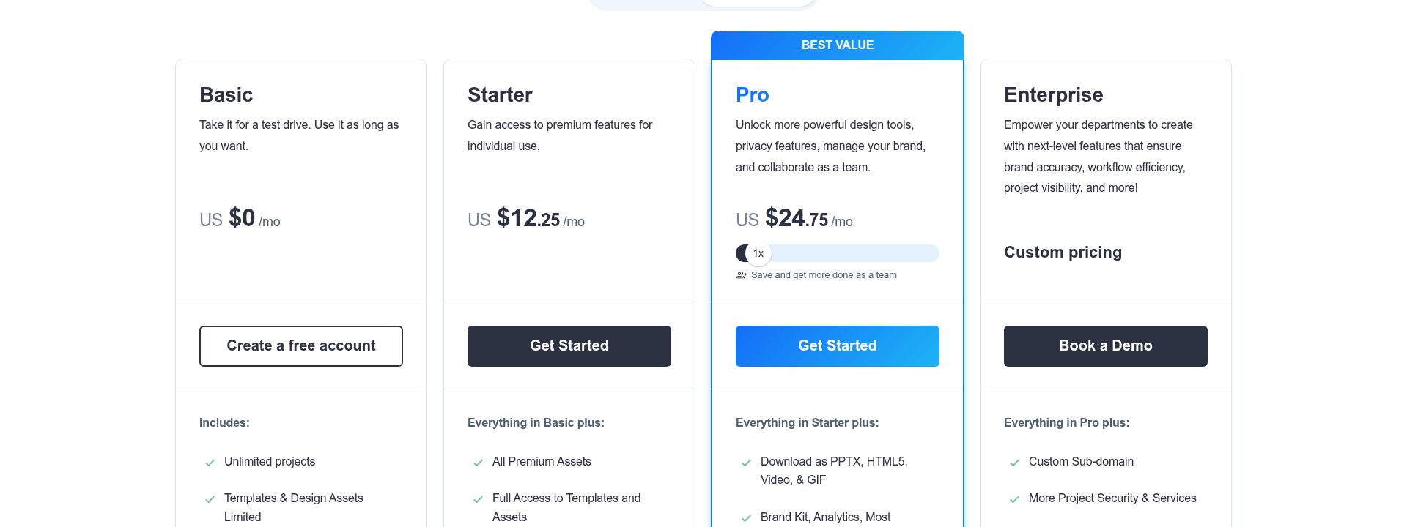The width and height of the screenshot is (1407, 527).
Task: Click Get Started on the Starter plan
Action: [569, 345]
